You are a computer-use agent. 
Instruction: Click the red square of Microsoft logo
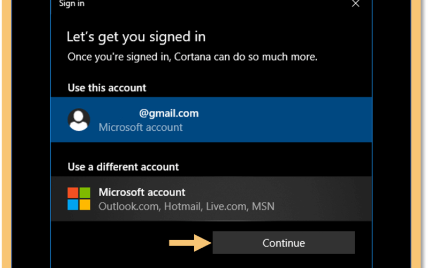click(73, 193)
